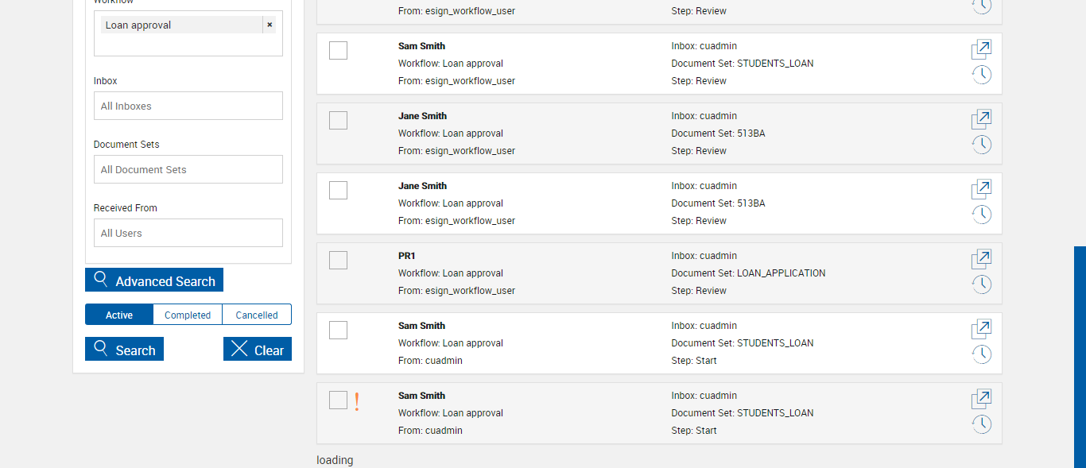Click the orange exclamation priority marker
The image size is (1086, 468).
[358, 402]
